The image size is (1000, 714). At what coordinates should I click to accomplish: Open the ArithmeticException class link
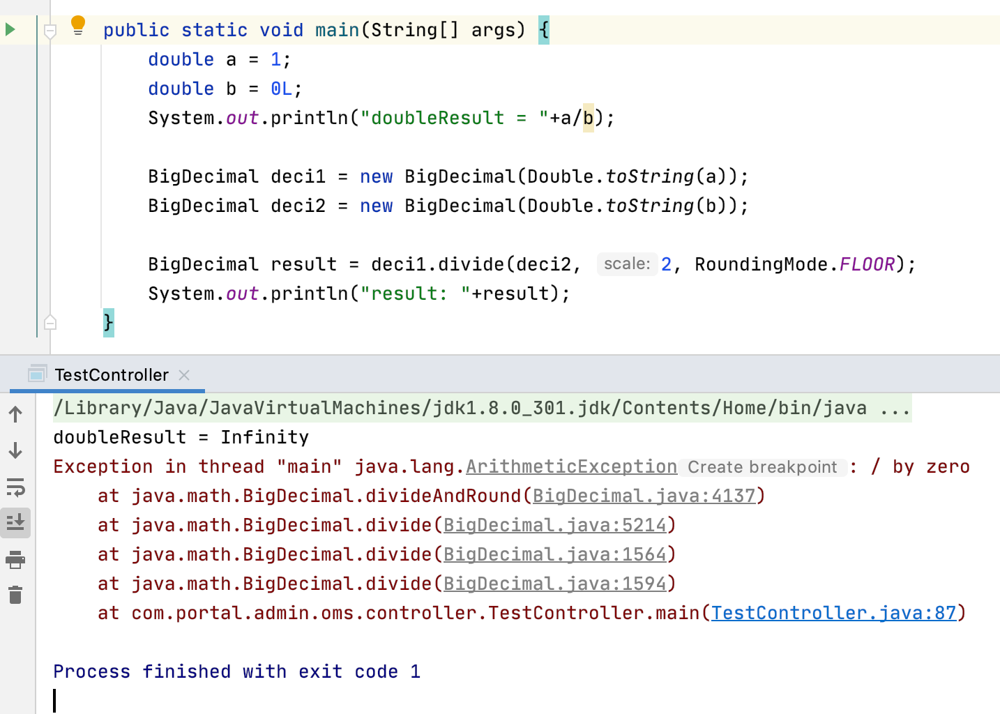pyautogui.click(x=571, y=466)
